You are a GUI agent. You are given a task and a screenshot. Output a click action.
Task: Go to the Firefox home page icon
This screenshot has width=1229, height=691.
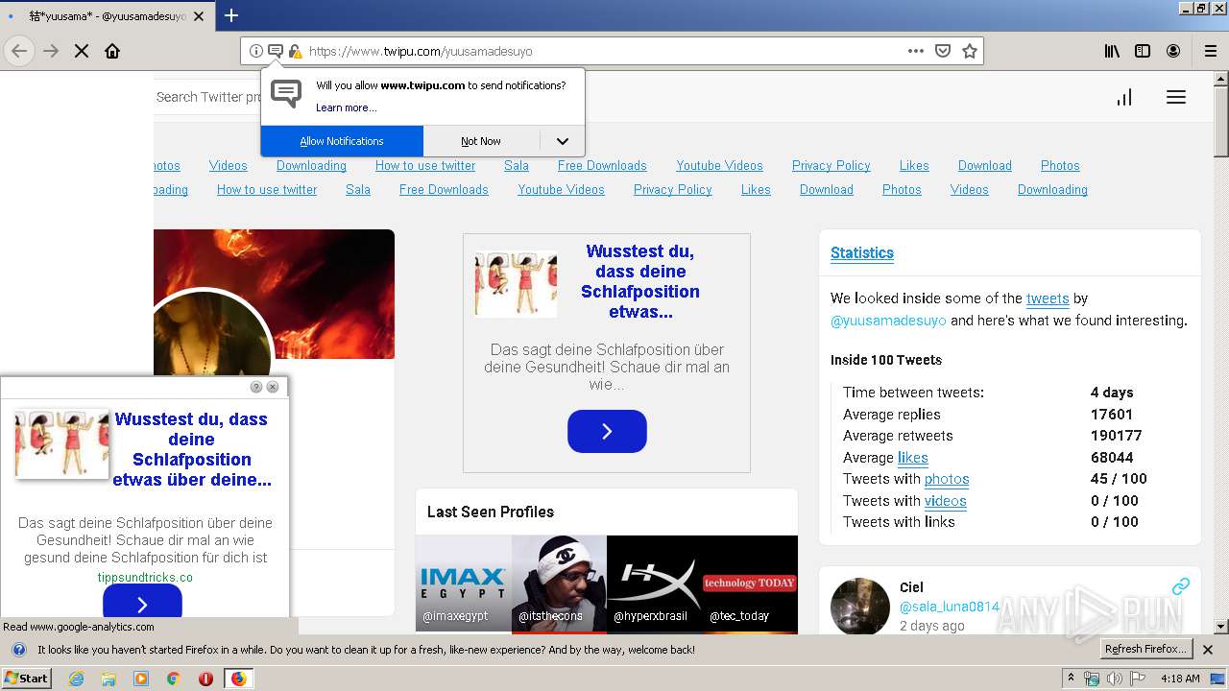(112, 51)
